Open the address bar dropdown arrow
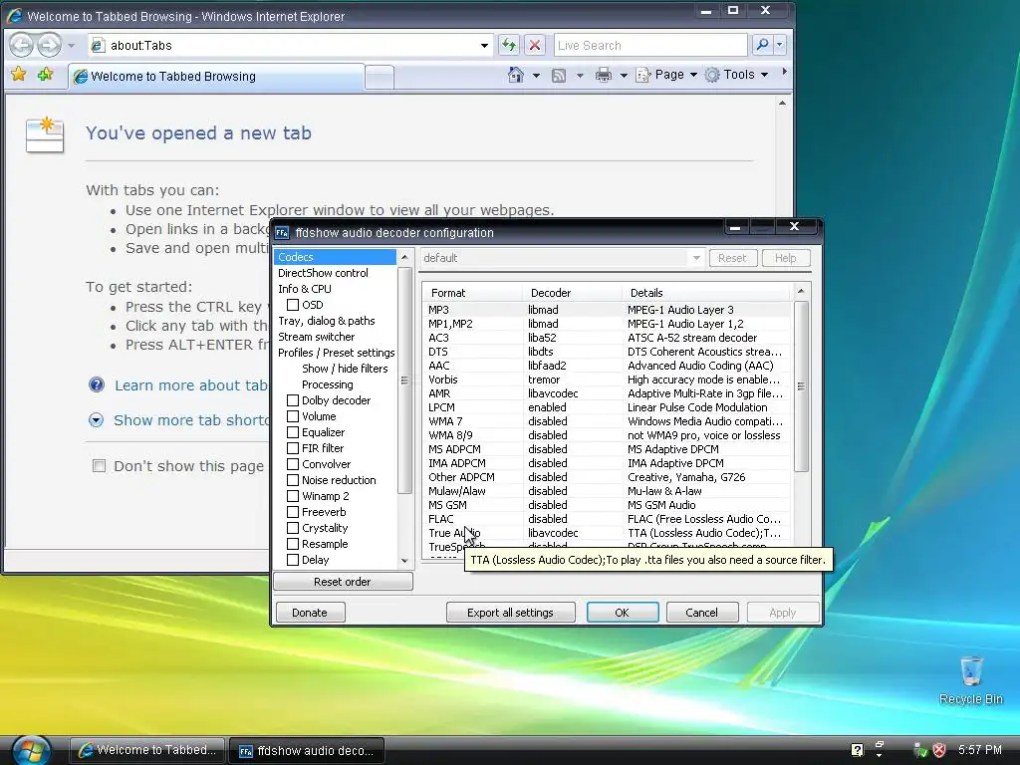 click(x=484, y=46)
